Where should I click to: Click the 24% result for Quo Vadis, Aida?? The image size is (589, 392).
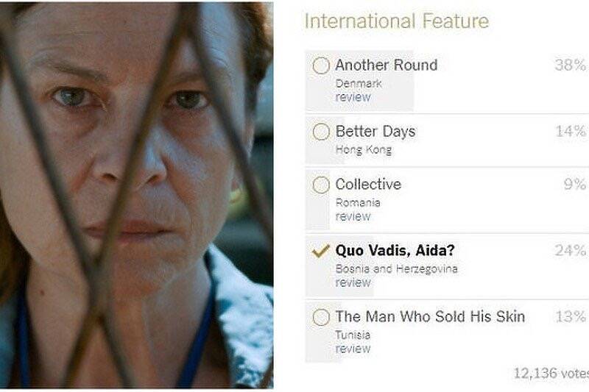570,251
